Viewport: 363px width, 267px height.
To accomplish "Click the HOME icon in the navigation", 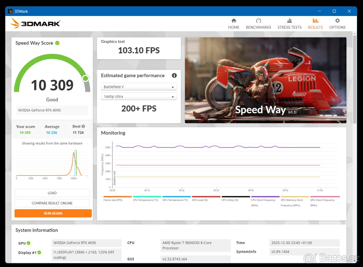I will [x=234, y=21].
